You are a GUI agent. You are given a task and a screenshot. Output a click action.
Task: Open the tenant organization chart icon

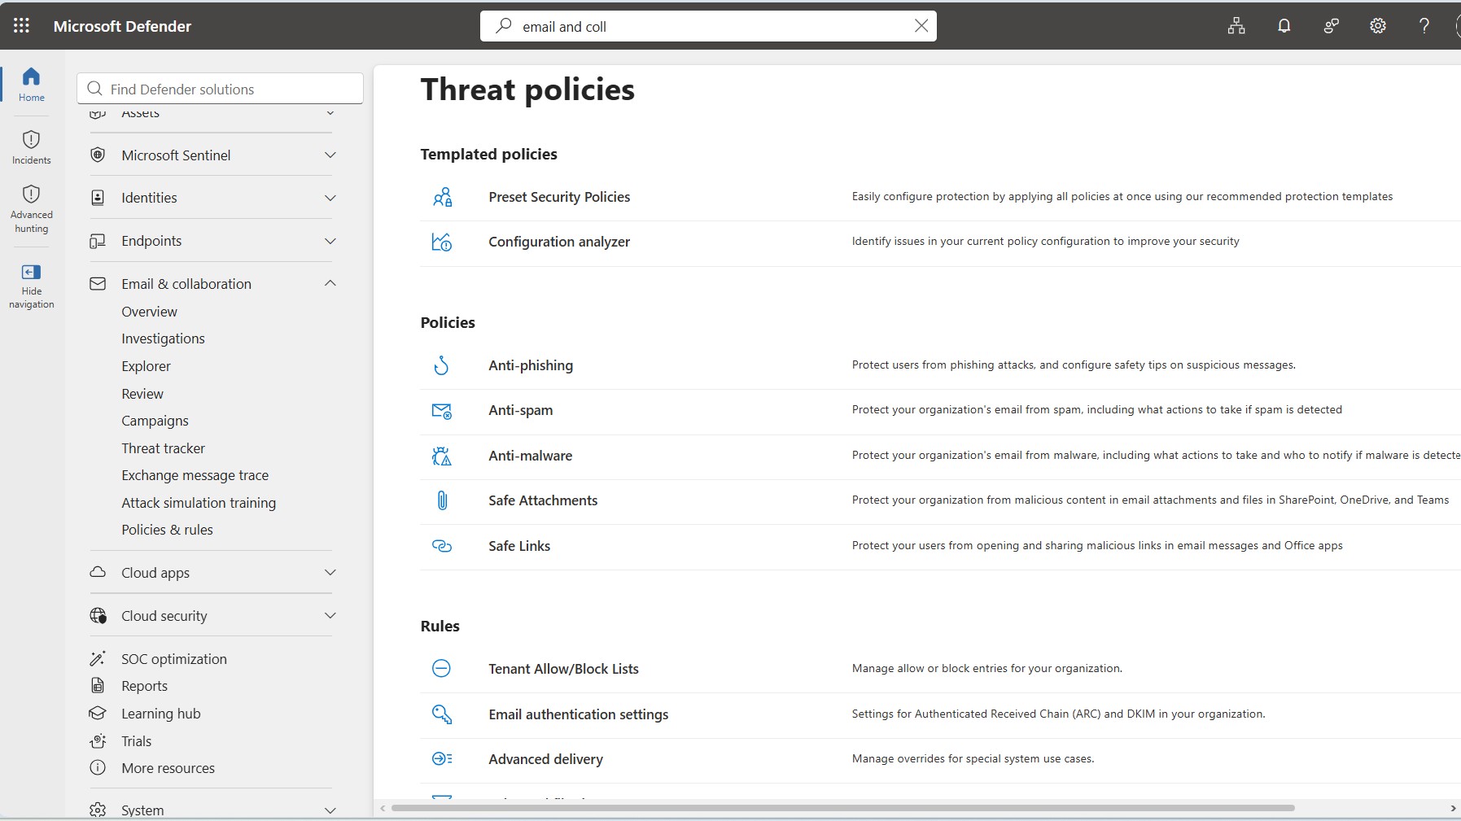1236,26
